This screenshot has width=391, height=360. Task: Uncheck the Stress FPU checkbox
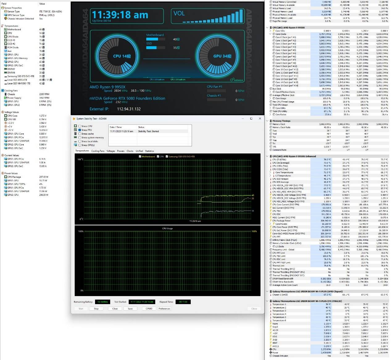(x=80, y=130)
